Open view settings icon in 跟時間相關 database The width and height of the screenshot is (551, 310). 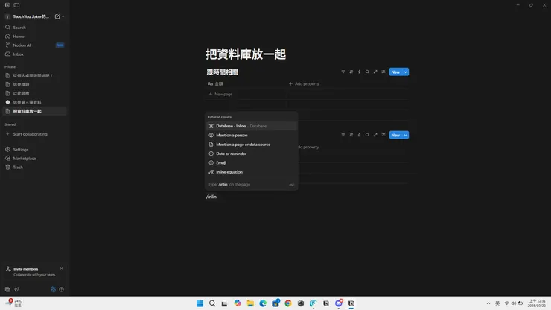383,72
